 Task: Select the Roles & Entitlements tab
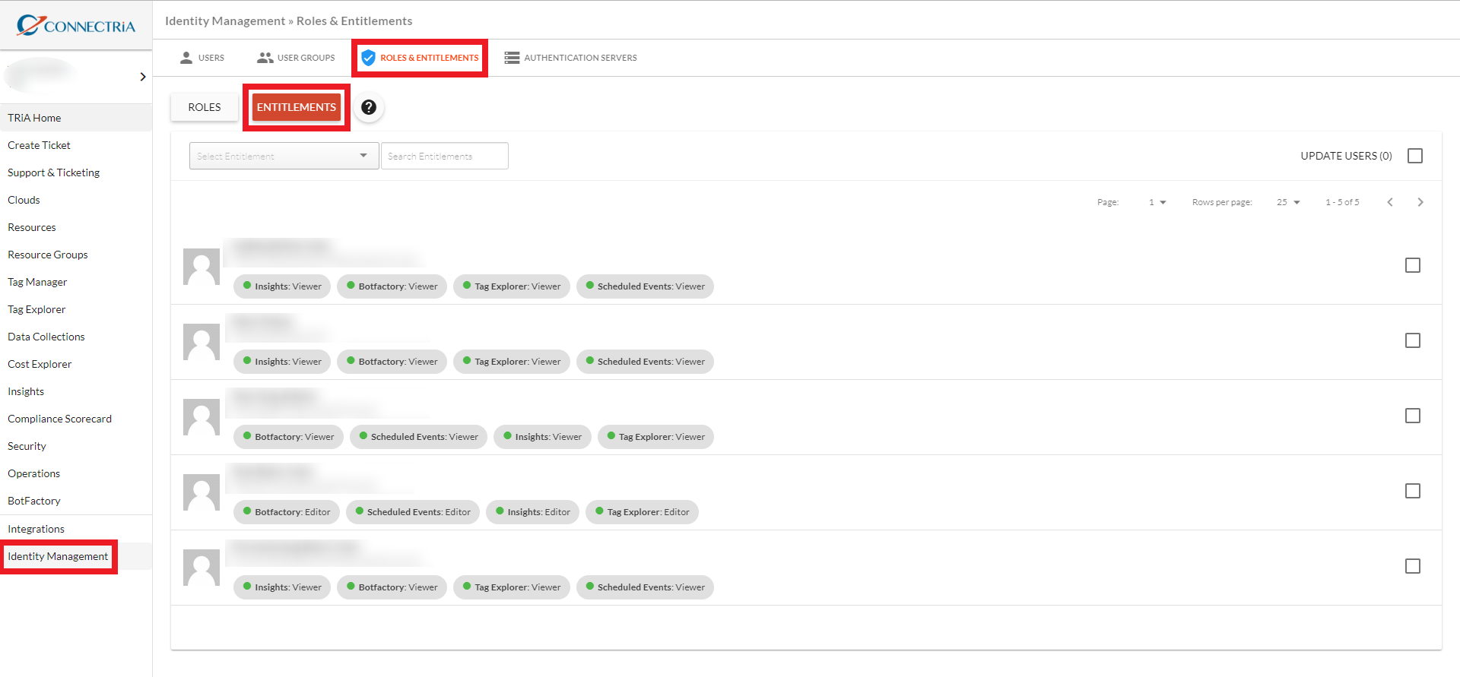(x=420, y=58)
